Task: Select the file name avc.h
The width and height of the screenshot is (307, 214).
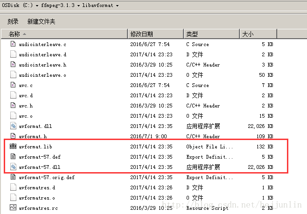Action: 26,106
